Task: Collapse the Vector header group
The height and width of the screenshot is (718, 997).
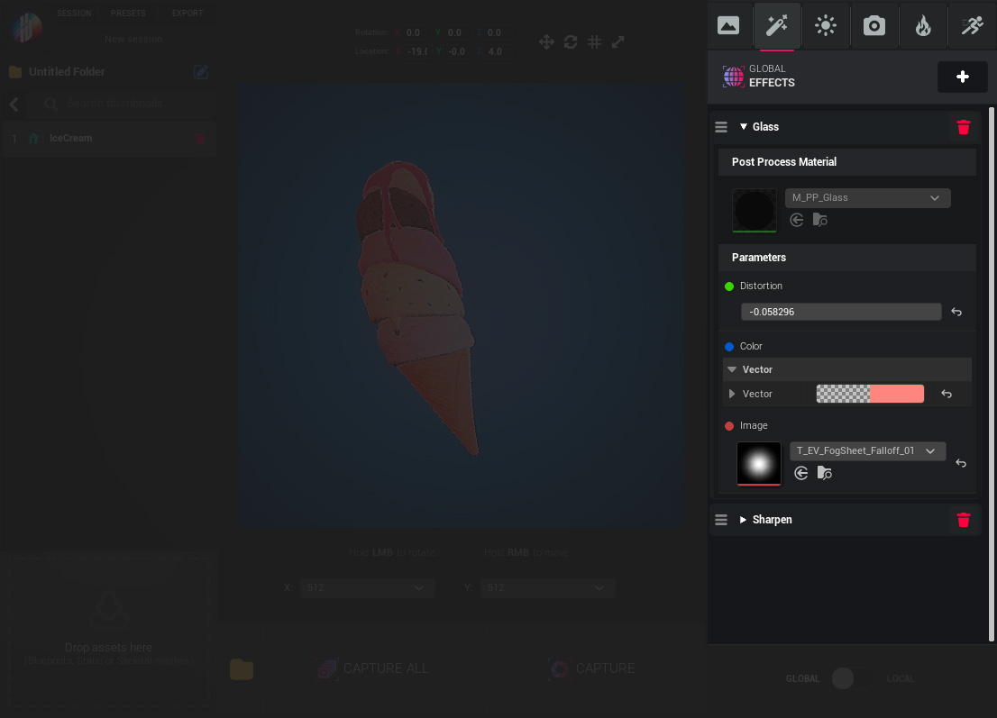Action: coord(732,369)
